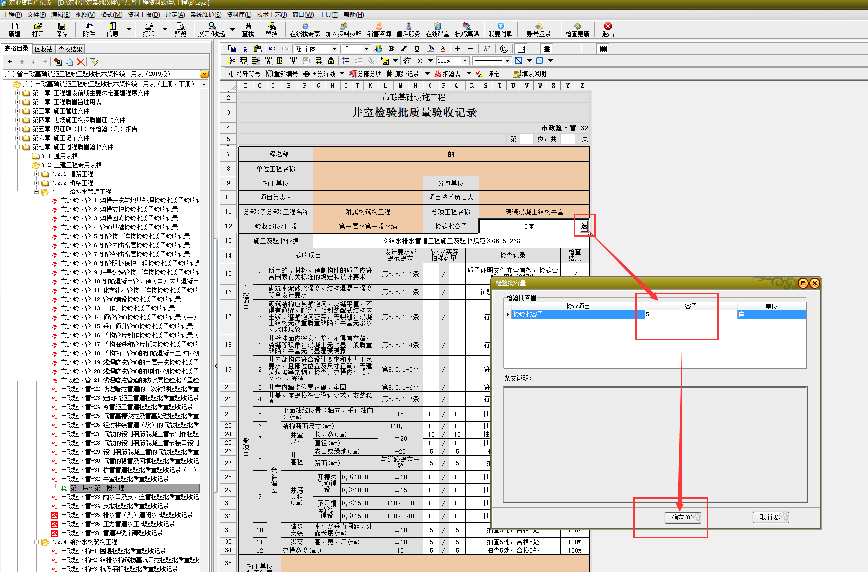This screenshot has width=868, height=572.
Task: Toggle italic formatting
Action: tap(404, 49)
